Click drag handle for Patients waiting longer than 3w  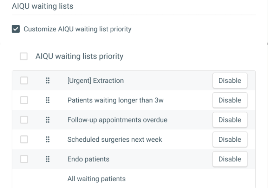[48, 100]
